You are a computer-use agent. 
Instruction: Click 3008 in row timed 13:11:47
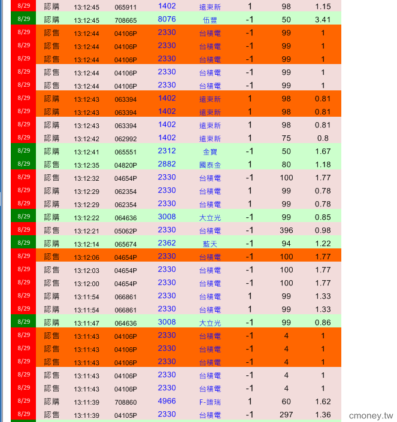pos(166,322)
